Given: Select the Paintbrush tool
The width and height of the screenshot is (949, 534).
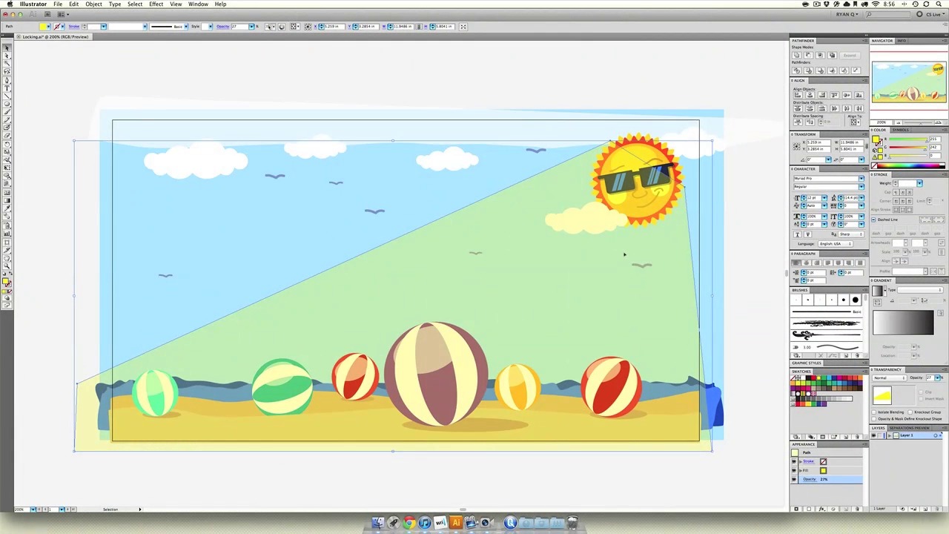Looking at the screenshot, I should [x=7, y=111].
